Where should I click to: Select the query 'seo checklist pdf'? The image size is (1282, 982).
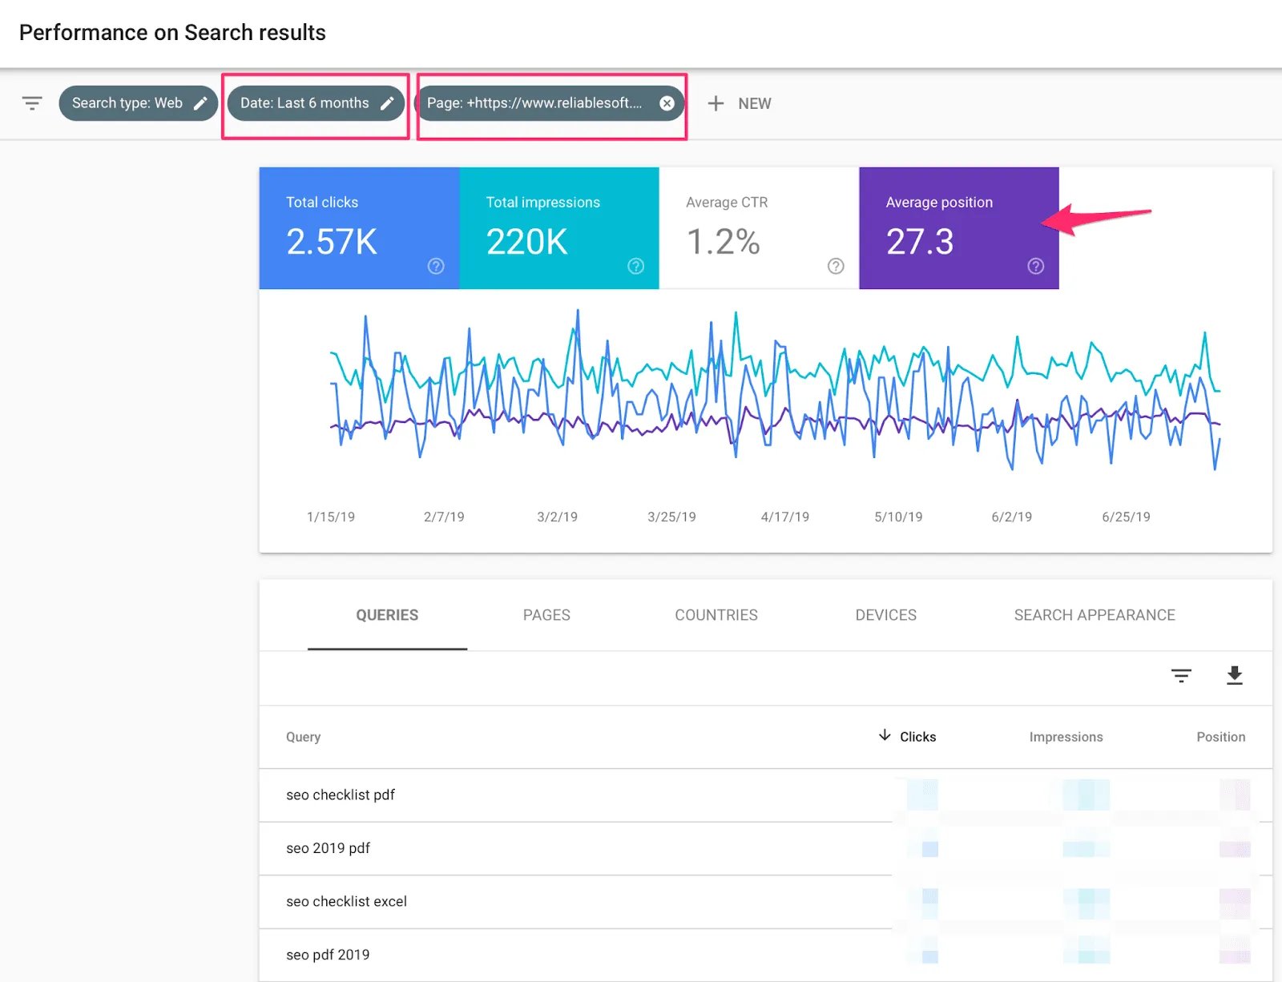click(x=341, y=795)
